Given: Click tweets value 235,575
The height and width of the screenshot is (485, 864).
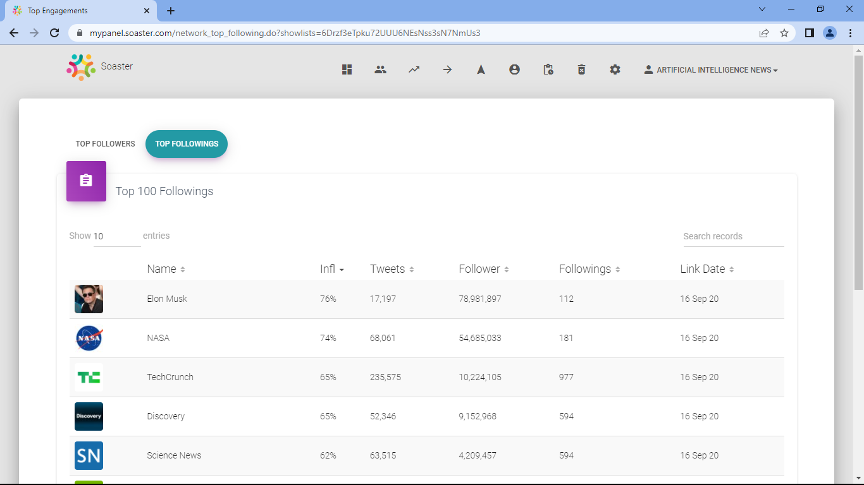Looking at the screenshot, I should pyautogui.click(x=385, y=377).
